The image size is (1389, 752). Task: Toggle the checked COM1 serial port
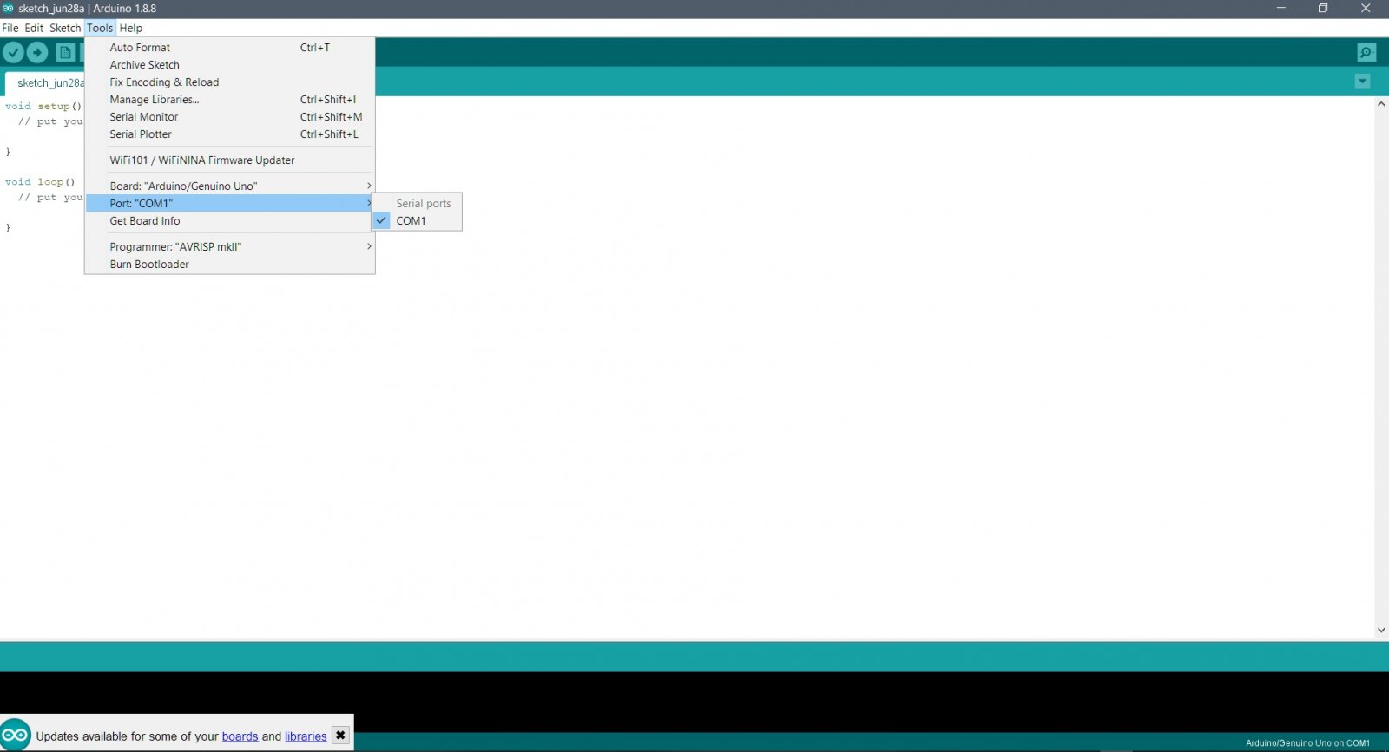417,221
